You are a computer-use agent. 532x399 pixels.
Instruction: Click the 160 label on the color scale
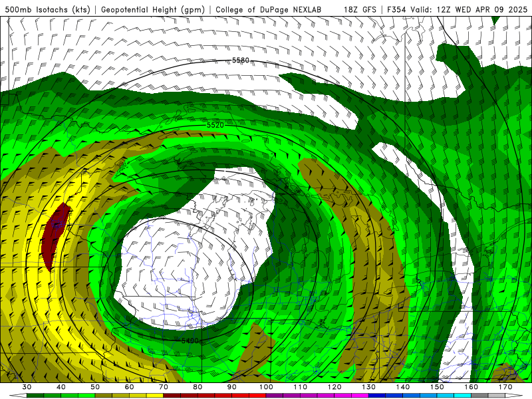coord(471,387)
